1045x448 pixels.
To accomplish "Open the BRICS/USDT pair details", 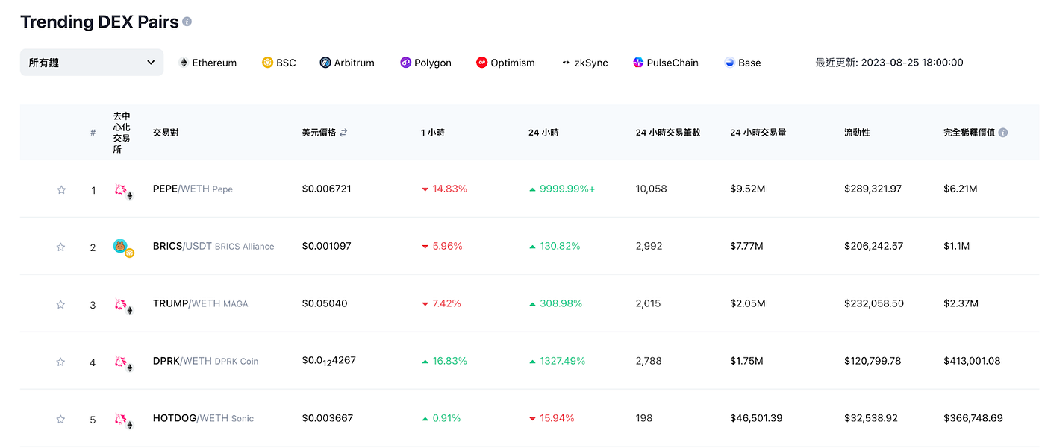I will pos(181,246).
